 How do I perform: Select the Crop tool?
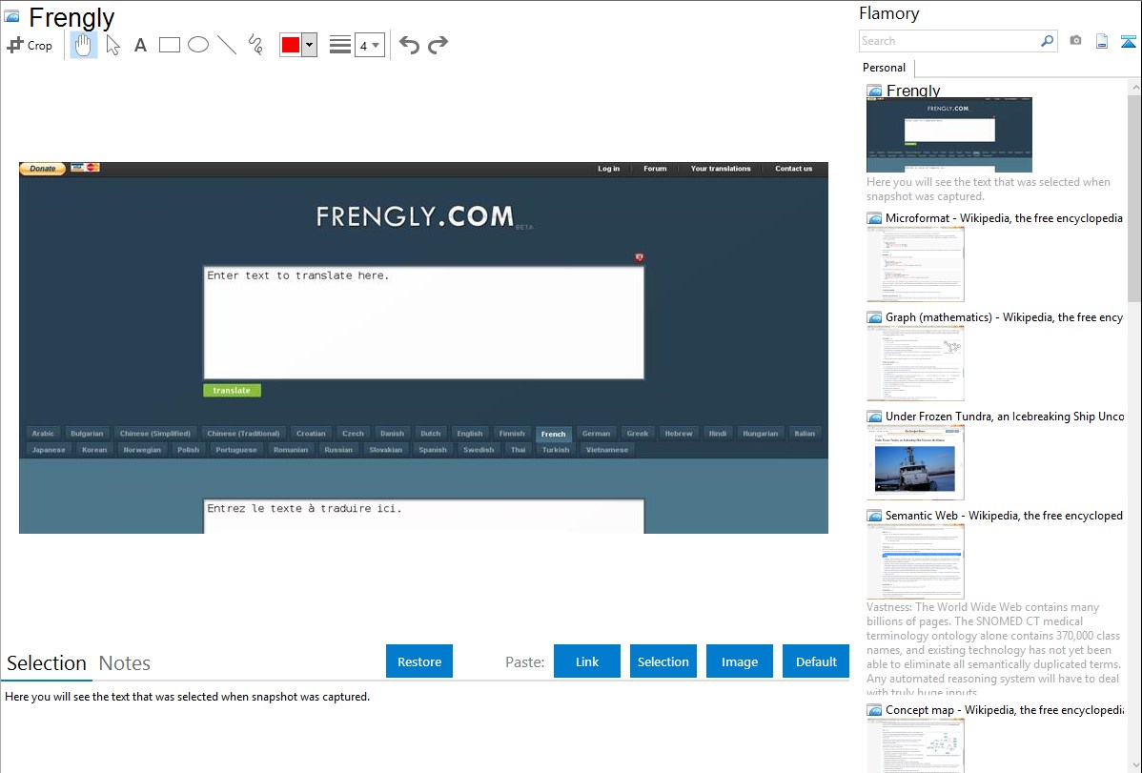[x=30, y=45]
